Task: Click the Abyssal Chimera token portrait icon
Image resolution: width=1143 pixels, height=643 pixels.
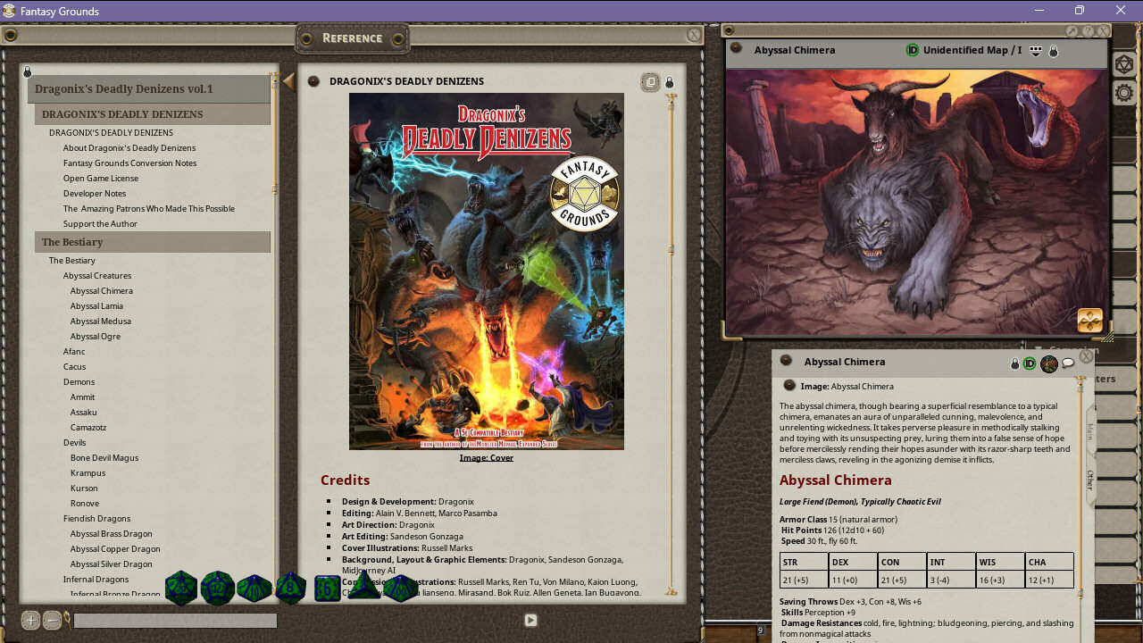Action: pos(1049,363)
